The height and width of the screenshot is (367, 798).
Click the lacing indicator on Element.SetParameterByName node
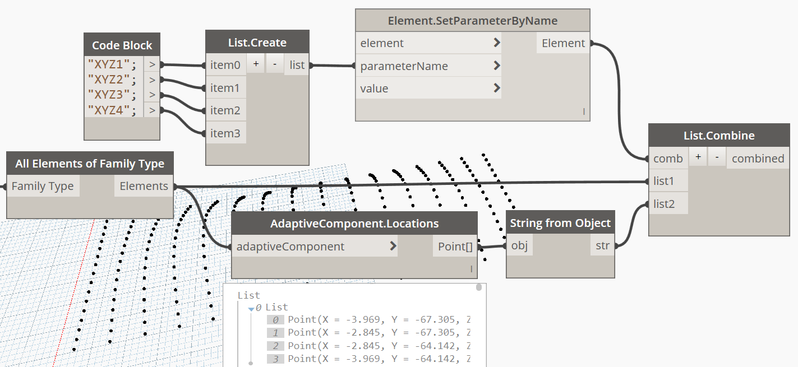(x=584, y=112)
